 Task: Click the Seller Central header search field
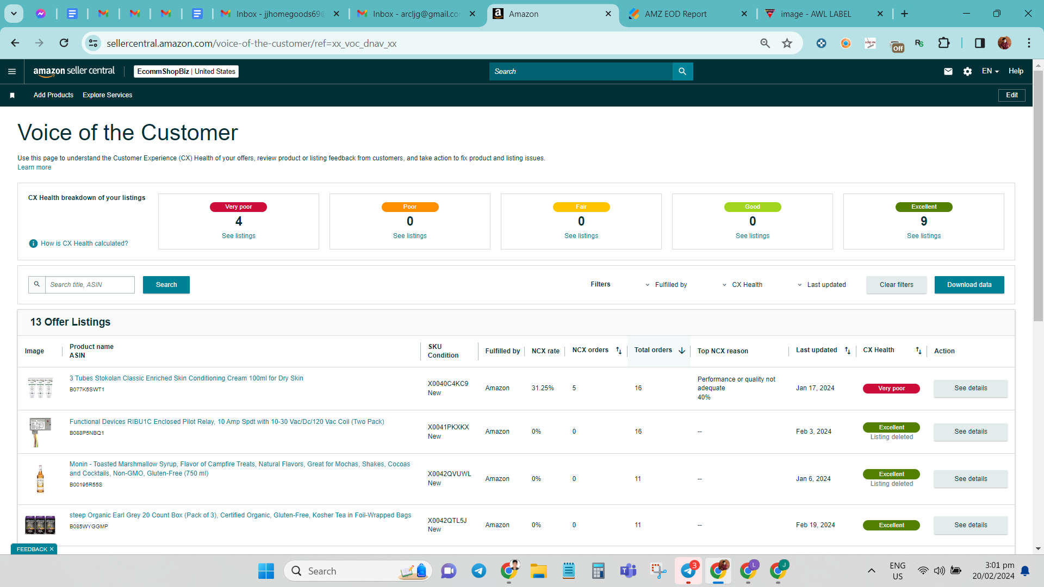coord(581,71)
